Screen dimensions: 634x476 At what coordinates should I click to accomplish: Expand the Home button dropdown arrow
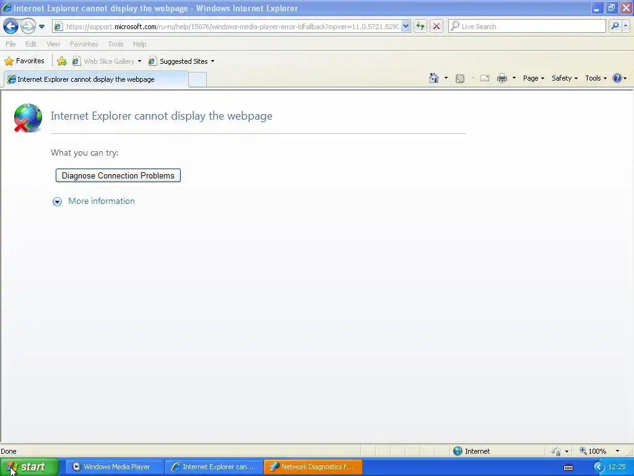[x=446, y=78]
